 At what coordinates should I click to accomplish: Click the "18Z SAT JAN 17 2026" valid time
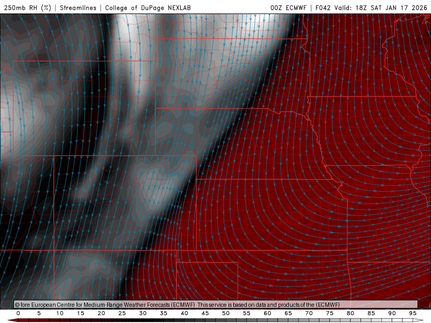pos(391,8)
